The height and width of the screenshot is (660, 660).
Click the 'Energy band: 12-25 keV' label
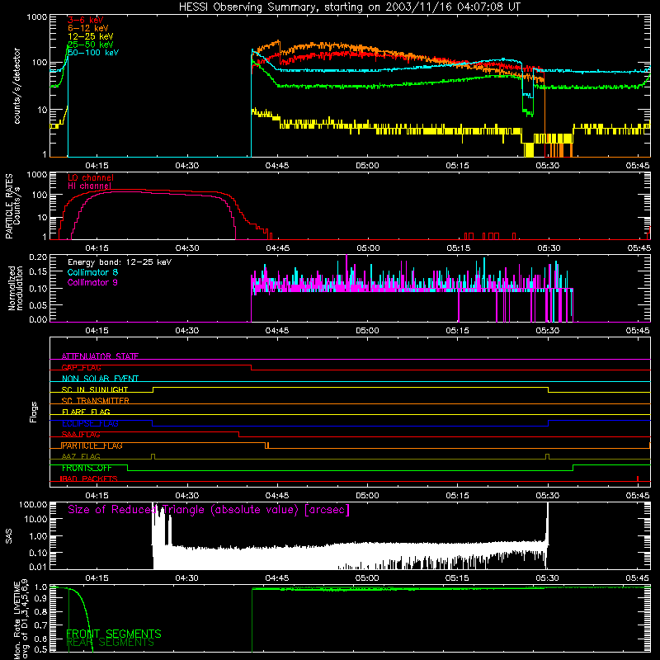(x=119, y=262)
